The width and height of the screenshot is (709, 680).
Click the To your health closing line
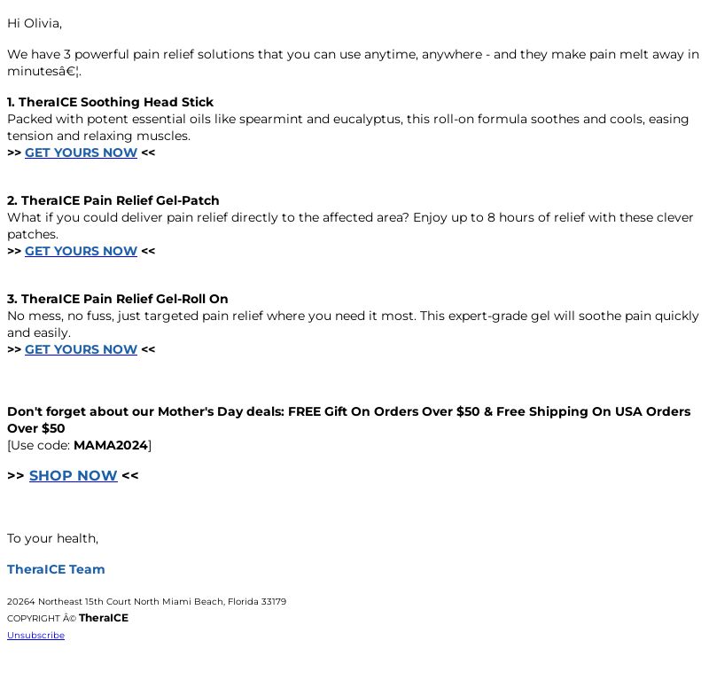click(52, 538)
